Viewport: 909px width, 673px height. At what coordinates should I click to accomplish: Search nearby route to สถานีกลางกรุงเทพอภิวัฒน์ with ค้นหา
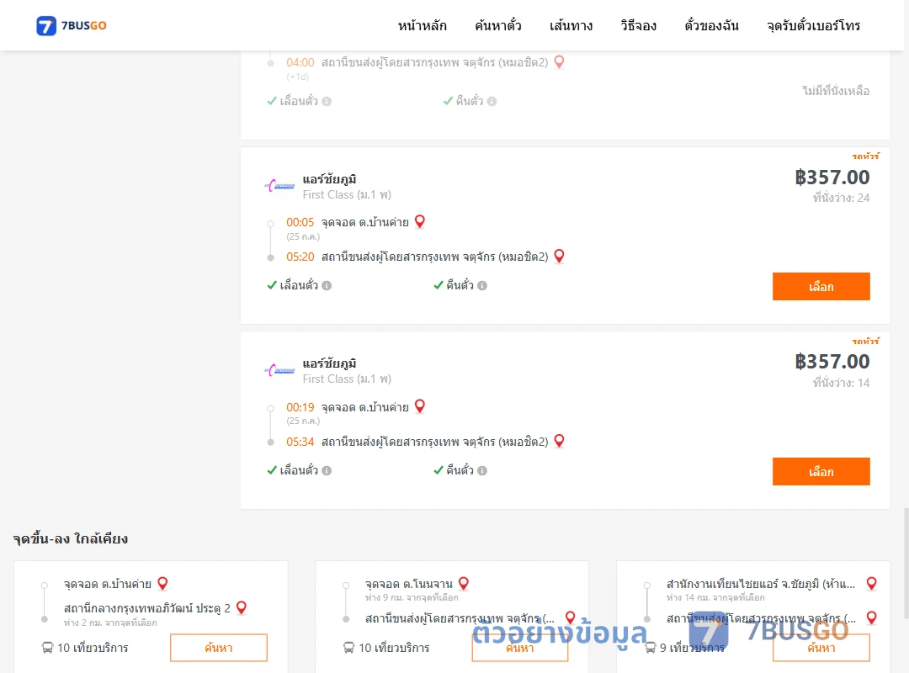pyautogui.click(x=219, y=648)
